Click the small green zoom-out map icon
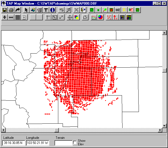The width and height of the screenshot is (168, 148). pos(98,10)
